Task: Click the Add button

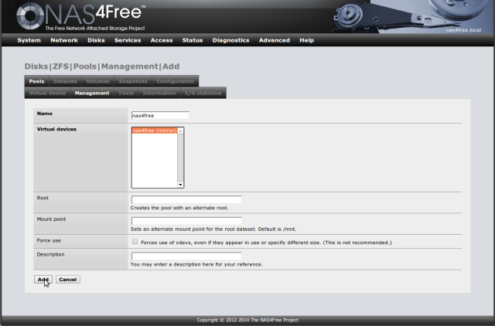Action: point(43,280)
